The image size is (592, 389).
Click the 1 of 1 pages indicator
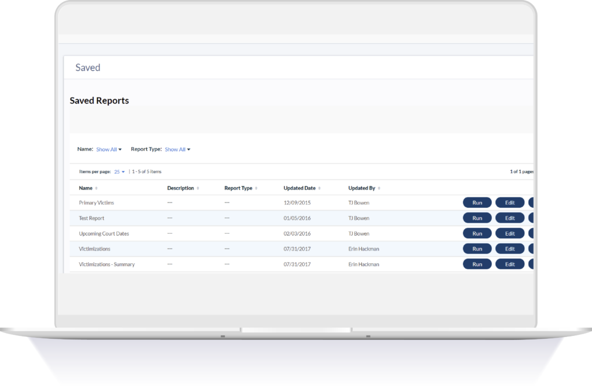[x=522, y=172]
